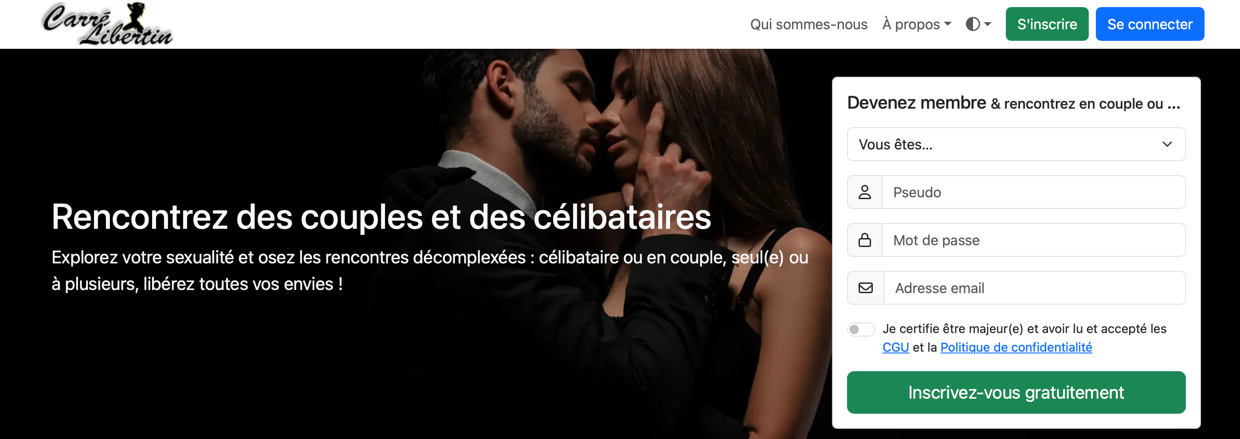Click the 'Rencontrez des couples' headline

point(381,216)
